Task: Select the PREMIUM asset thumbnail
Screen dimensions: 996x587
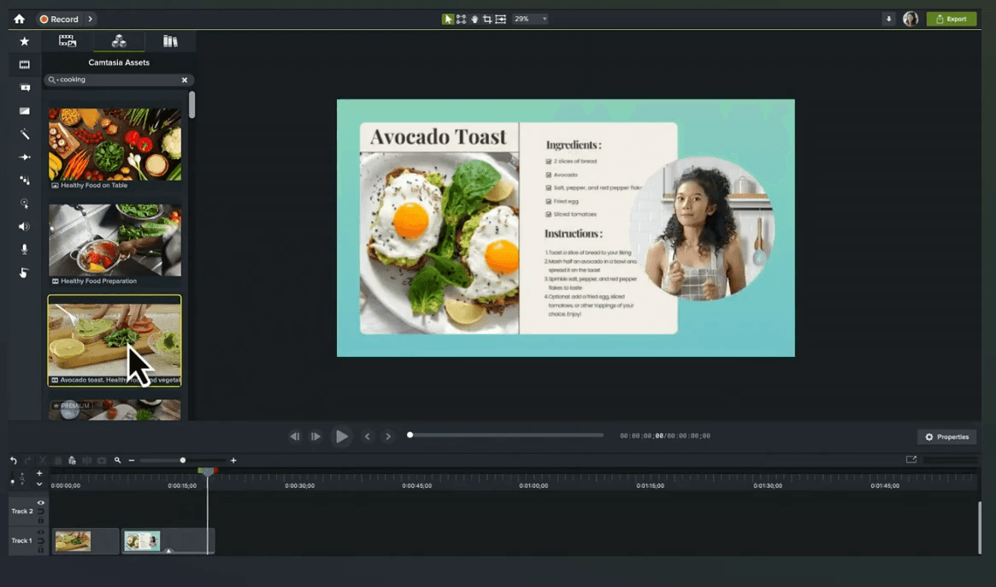Action: pos(115,409)
